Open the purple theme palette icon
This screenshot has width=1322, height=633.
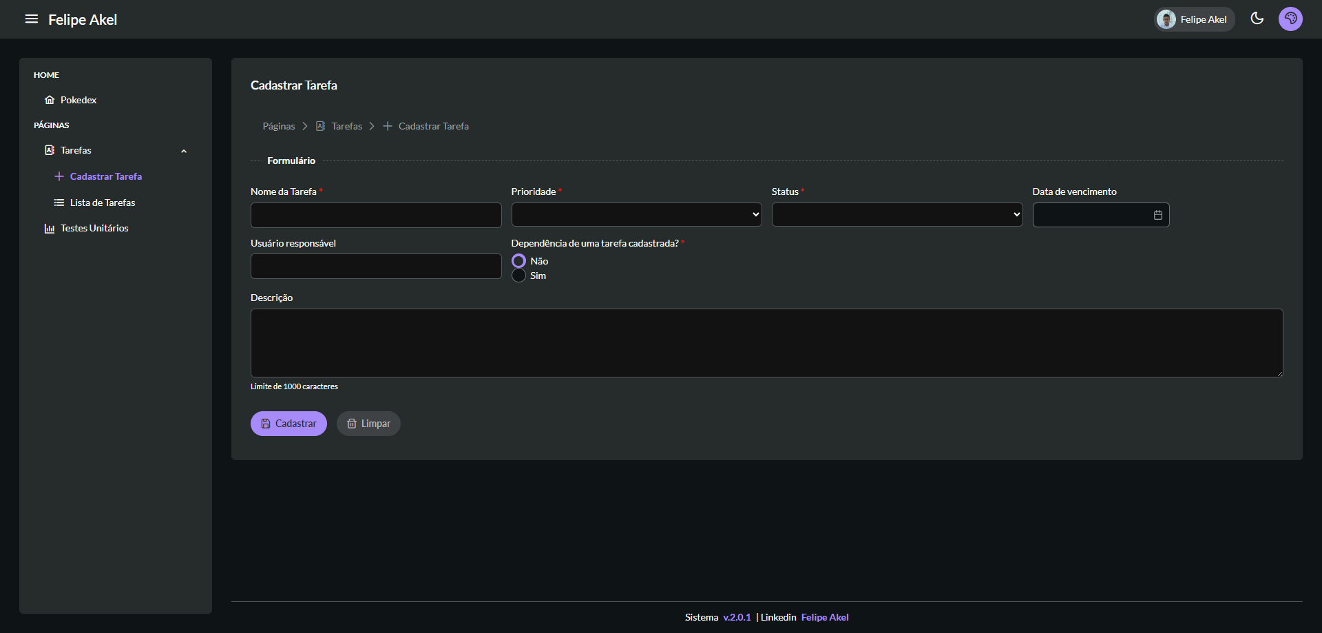pyautogui.click(x=1290, y=19)
